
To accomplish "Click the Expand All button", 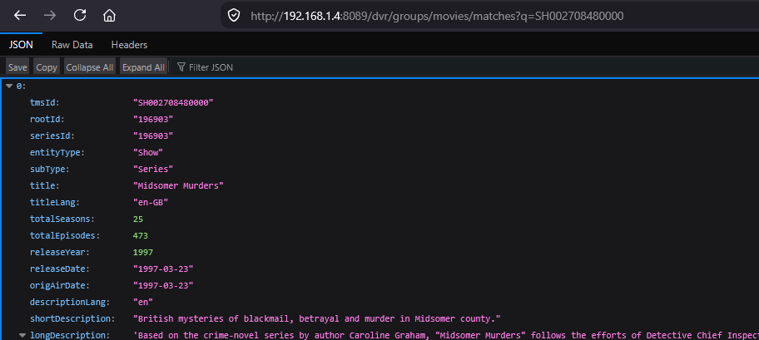I will [x=143, y=67].
